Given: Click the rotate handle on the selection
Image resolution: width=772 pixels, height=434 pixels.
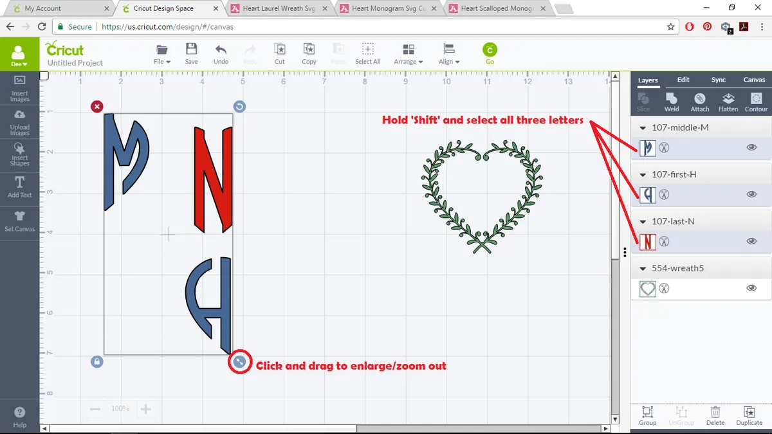Looking at the screenshot, I should [x=239, y=106].
